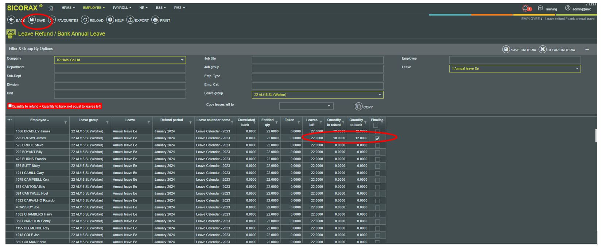Click the Emp. Type filter field
602x248 pixels.
coord(318,77)
